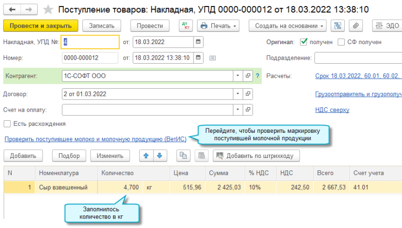The height and width of the screenshot is (228, 402).
Task: Select cell Сыр взвешенный in Номенклатура
Action: coord(66,187)
